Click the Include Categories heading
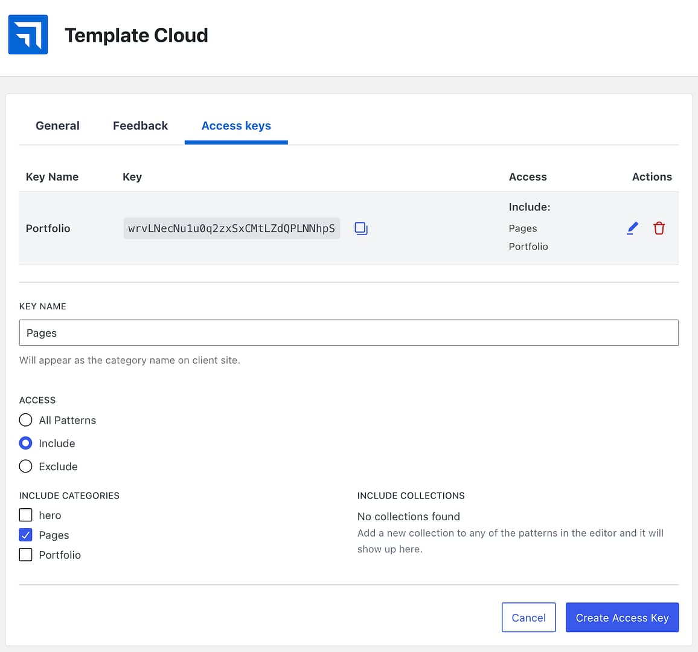The width and height of the screenshot is (698, 652). coord(69,495)
